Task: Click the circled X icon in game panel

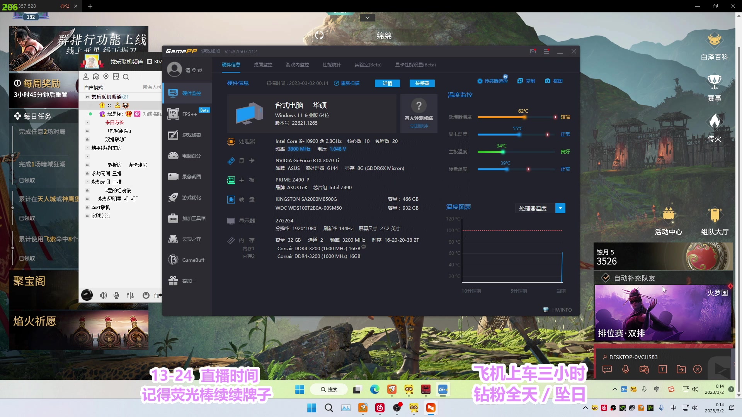Action: pyautogui.click(x=698, y=370)
